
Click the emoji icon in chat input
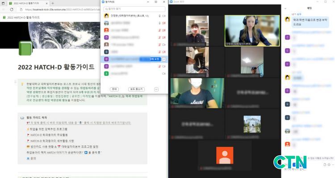pyautogui.click(x=329, y=165)
